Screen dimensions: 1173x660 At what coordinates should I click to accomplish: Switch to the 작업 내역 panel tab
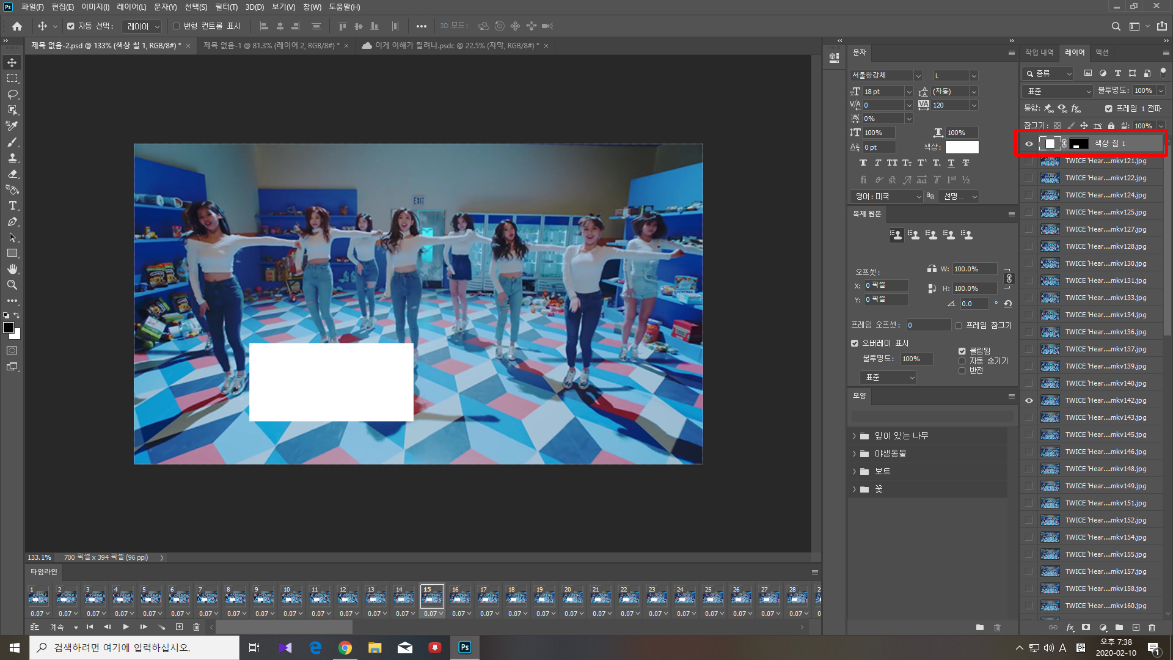(x=1039, y=53)
